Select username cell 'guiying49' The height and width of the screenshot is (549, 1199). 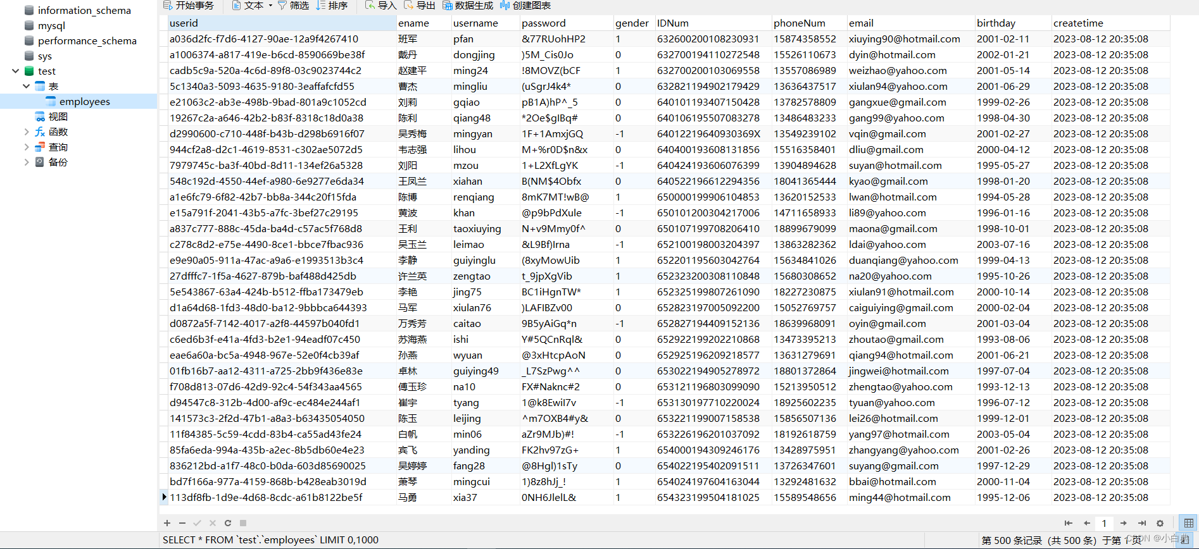(x=485, y=371)
